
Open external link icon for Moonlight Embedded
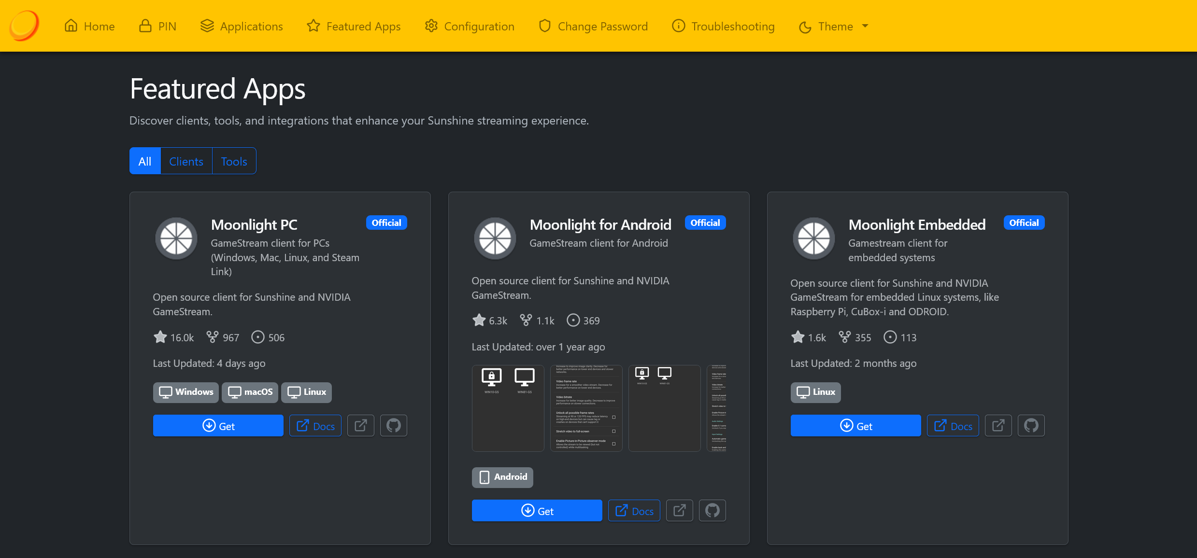(x=998, y=426)
